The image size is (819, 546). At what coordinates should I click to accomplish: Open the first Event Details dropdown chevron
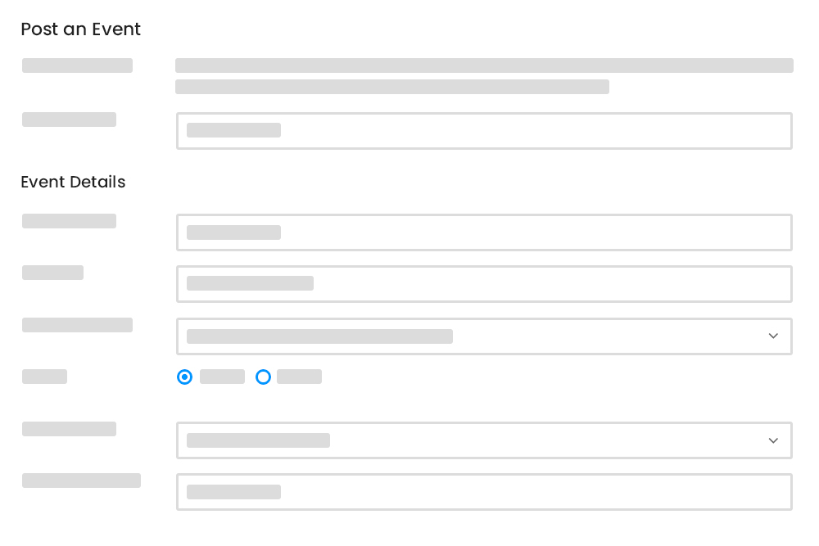[x=773, y=336]
